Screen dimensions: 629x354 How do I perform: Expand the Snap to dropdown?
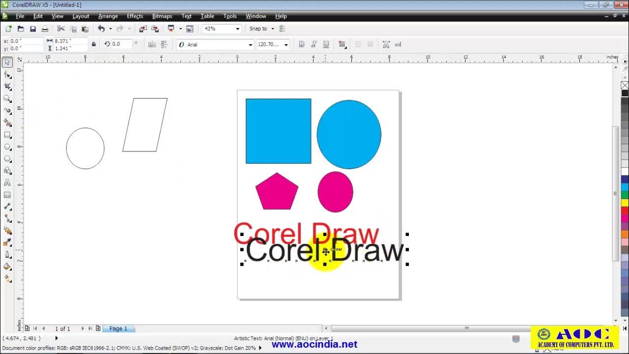[x=273, y=29]
